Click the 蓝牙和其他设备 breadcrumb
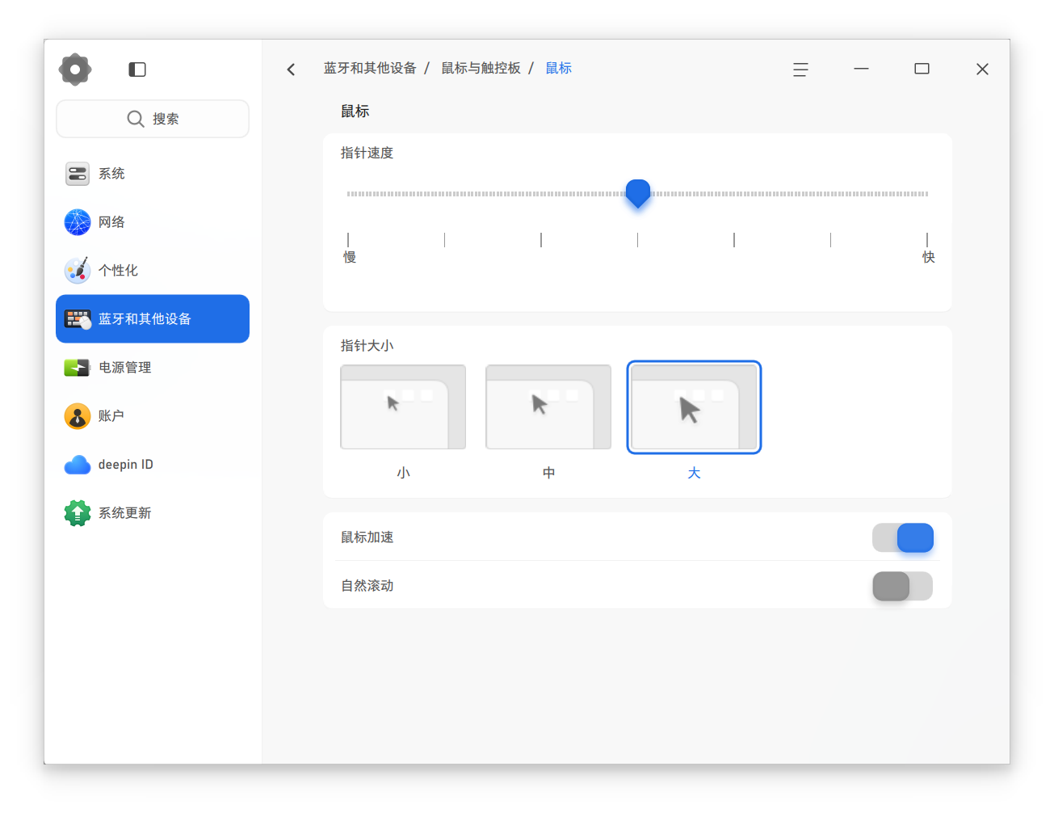 coord(370,69)
